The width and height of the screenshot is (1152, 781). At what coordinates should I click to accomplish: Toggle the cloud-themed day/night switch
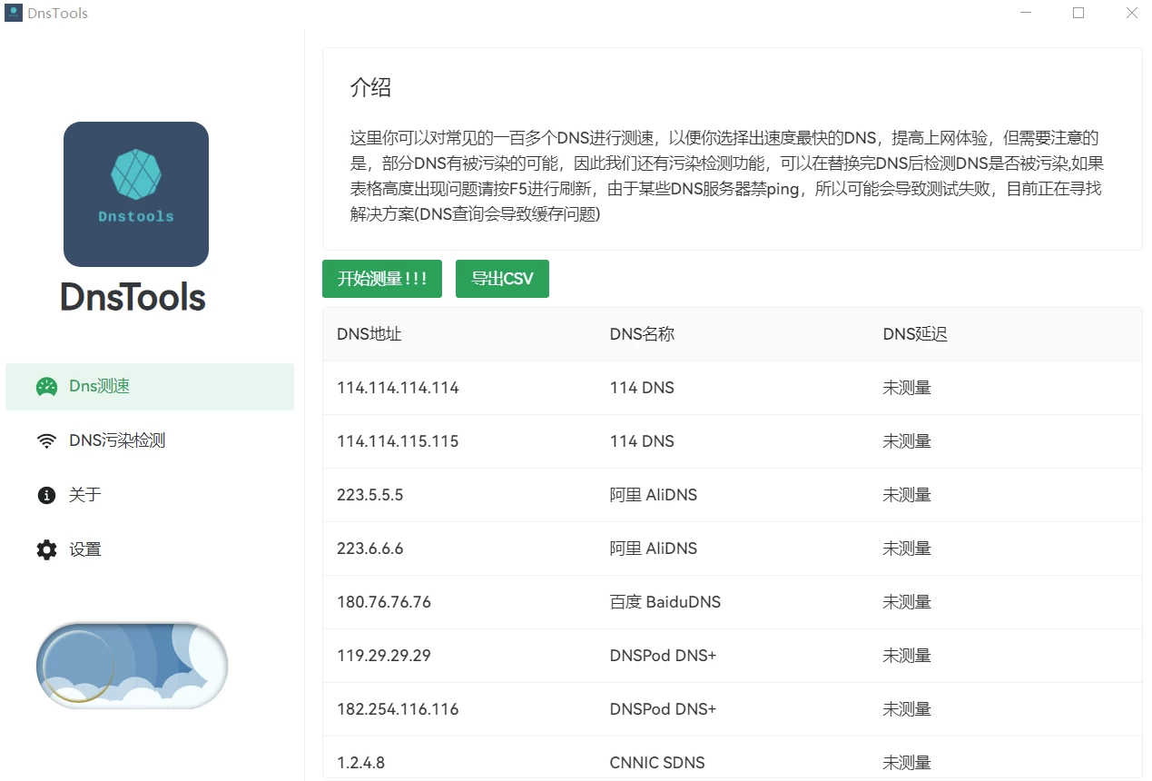[x=132, y=666]
